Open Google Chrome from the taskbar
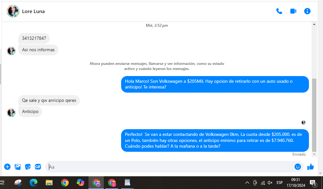 (x=65, y=182)
